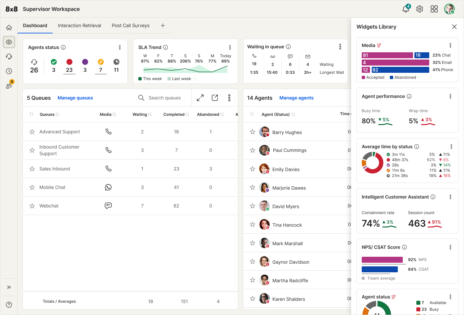Toggle favorite star for Barry Hughes
Image resolution: width=464 pixels, height=315 pixels.
click(x=253, y=132)
